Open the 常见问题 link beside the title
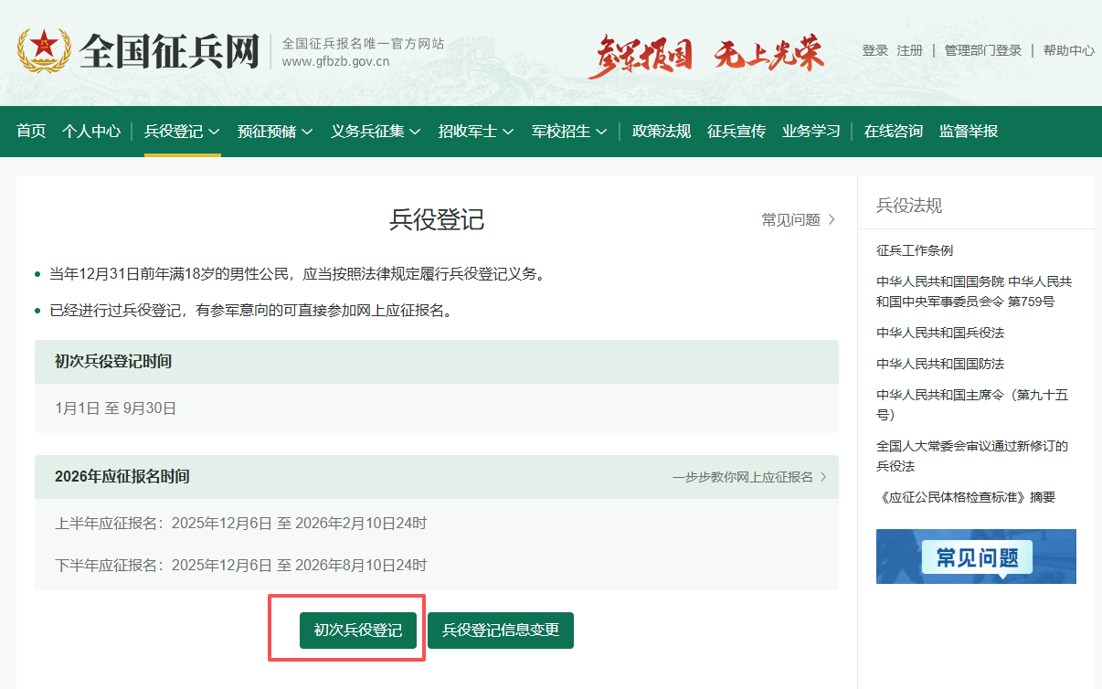 (798, 220)
